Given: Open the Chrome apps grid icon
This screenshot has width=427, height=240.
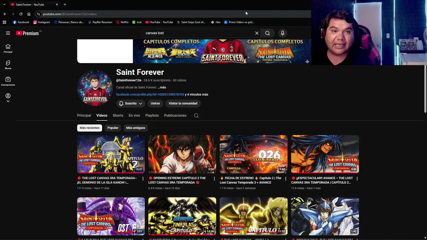Looking at the screenshot, I should [4, 22].
